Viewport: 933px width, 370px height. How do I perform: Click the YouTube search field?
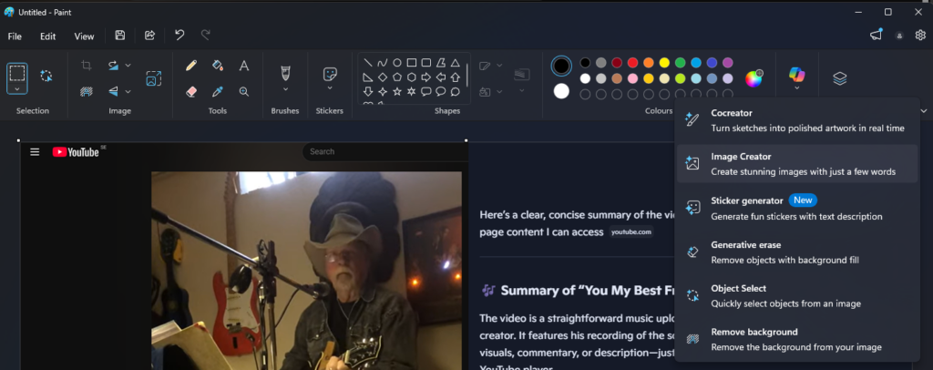click(x=383, y=152)
